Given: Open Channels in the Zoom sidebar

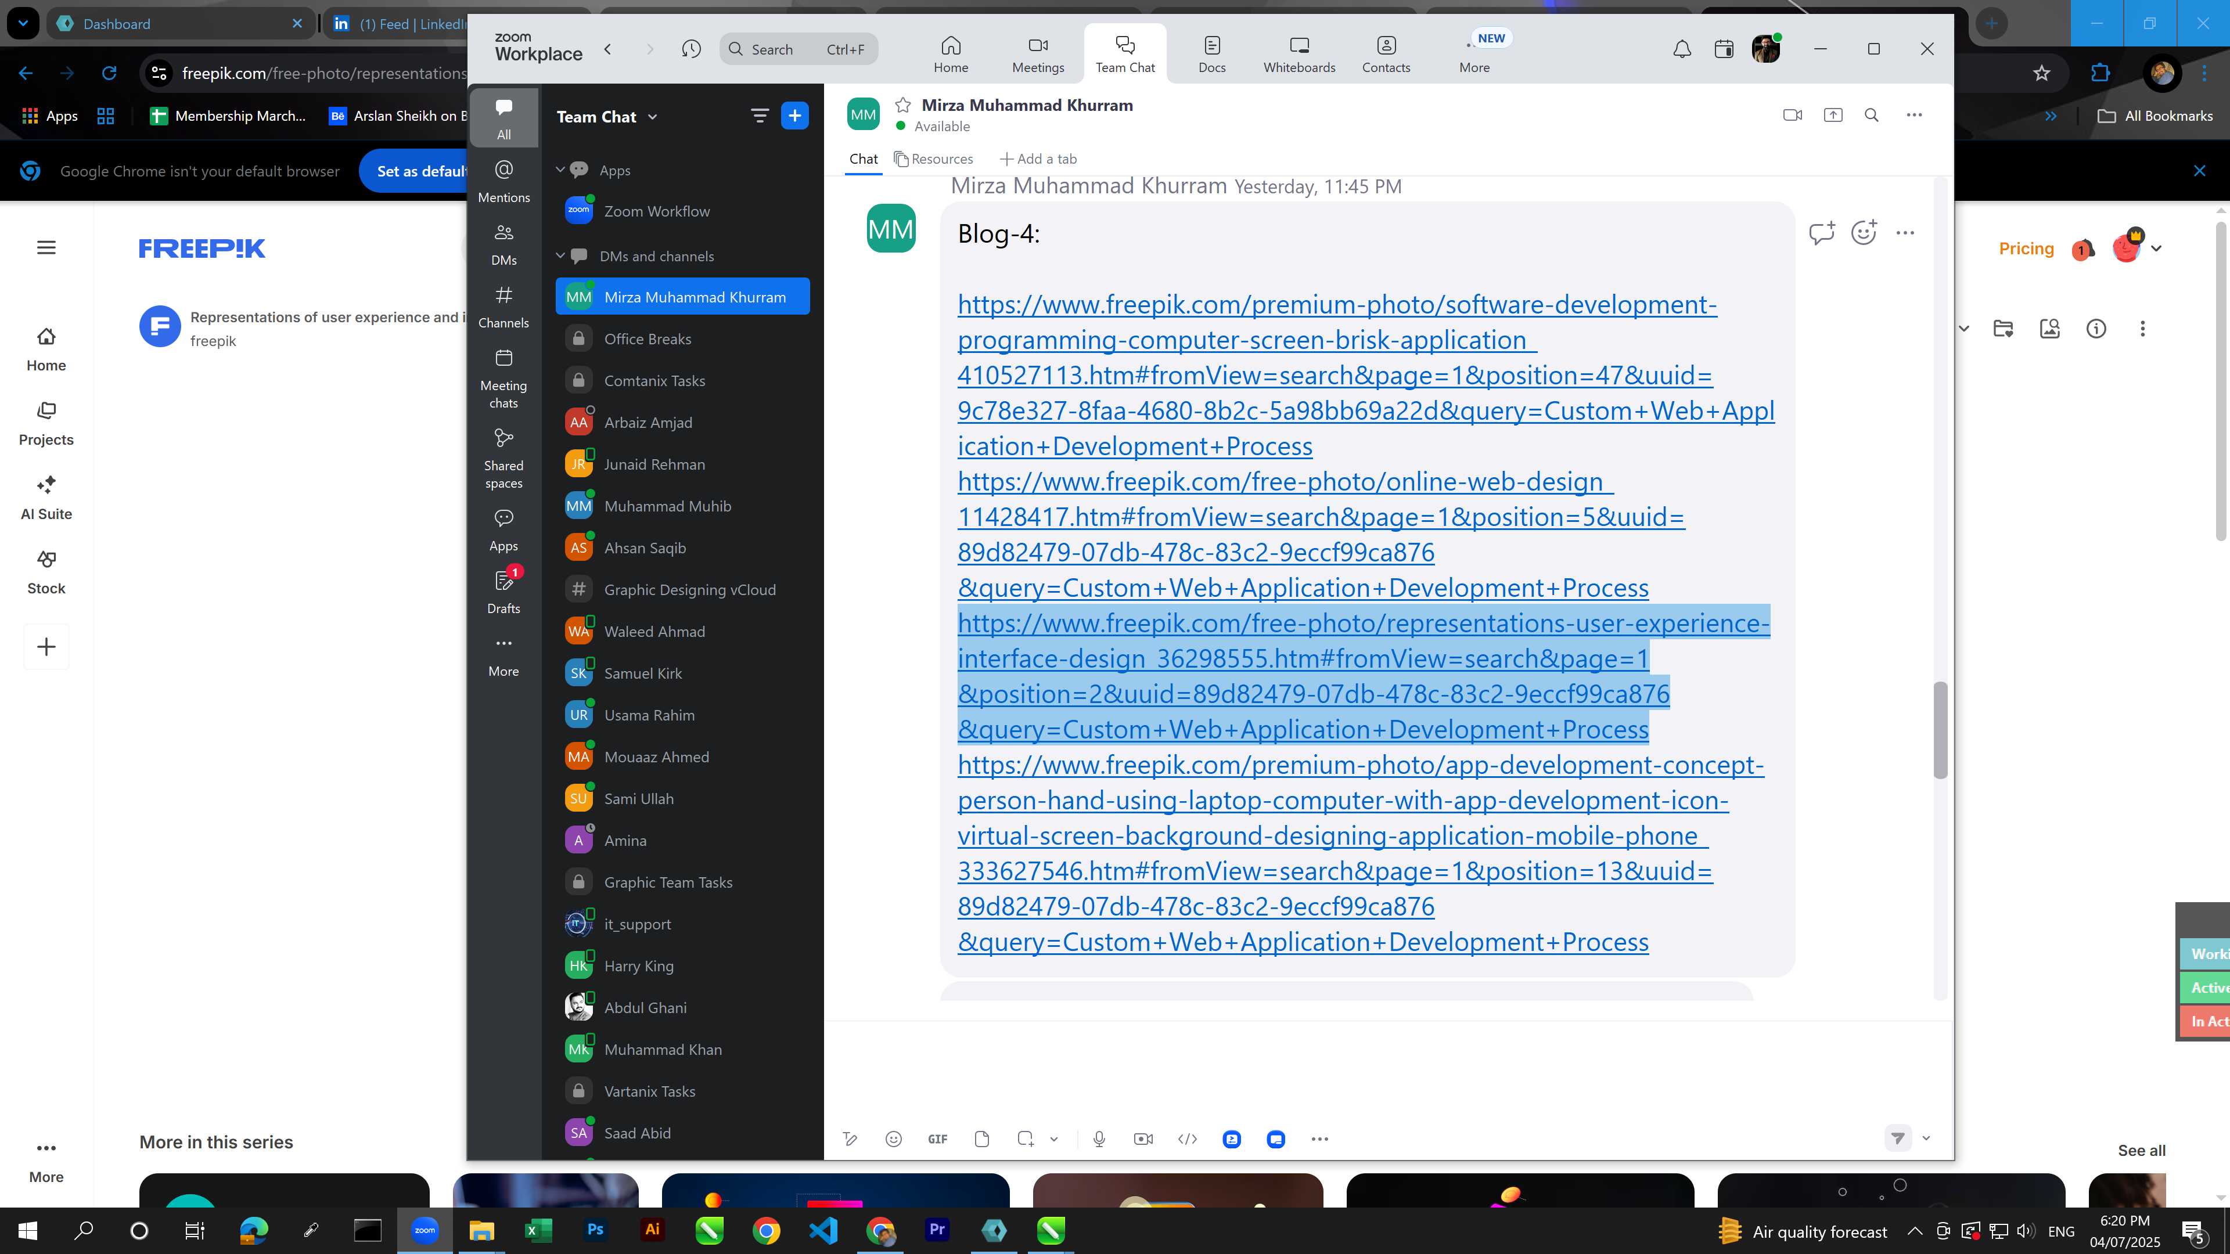Looking at the screenshot, I should click(504, 307).
